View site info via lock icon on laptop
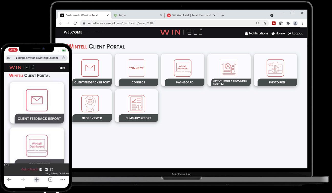 click(x=84, y=23)
